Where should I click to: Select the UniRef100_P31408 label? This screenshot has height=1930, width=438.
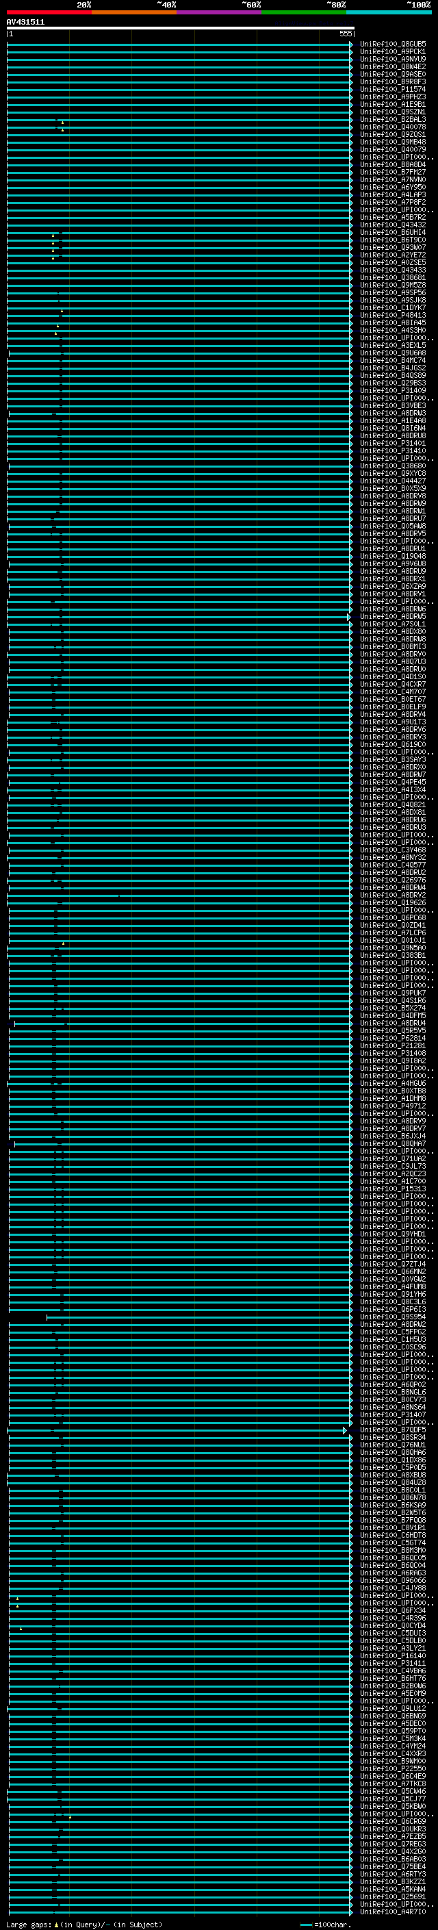pyautogui.click(x=393, y=1054)
